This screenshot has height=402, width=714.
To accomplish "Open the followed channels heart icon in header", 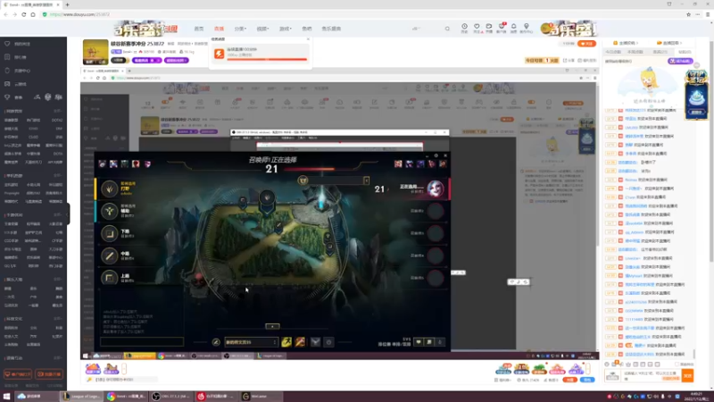I will pyautogui.click(x=477, y=28).
